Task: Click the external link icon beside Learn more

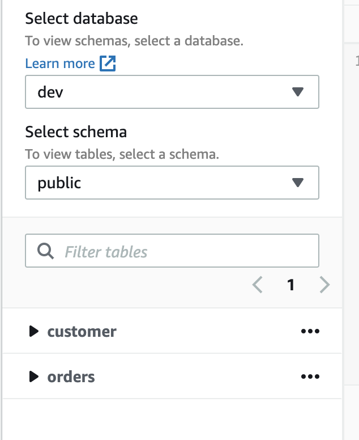Action: tap(108, 64)
